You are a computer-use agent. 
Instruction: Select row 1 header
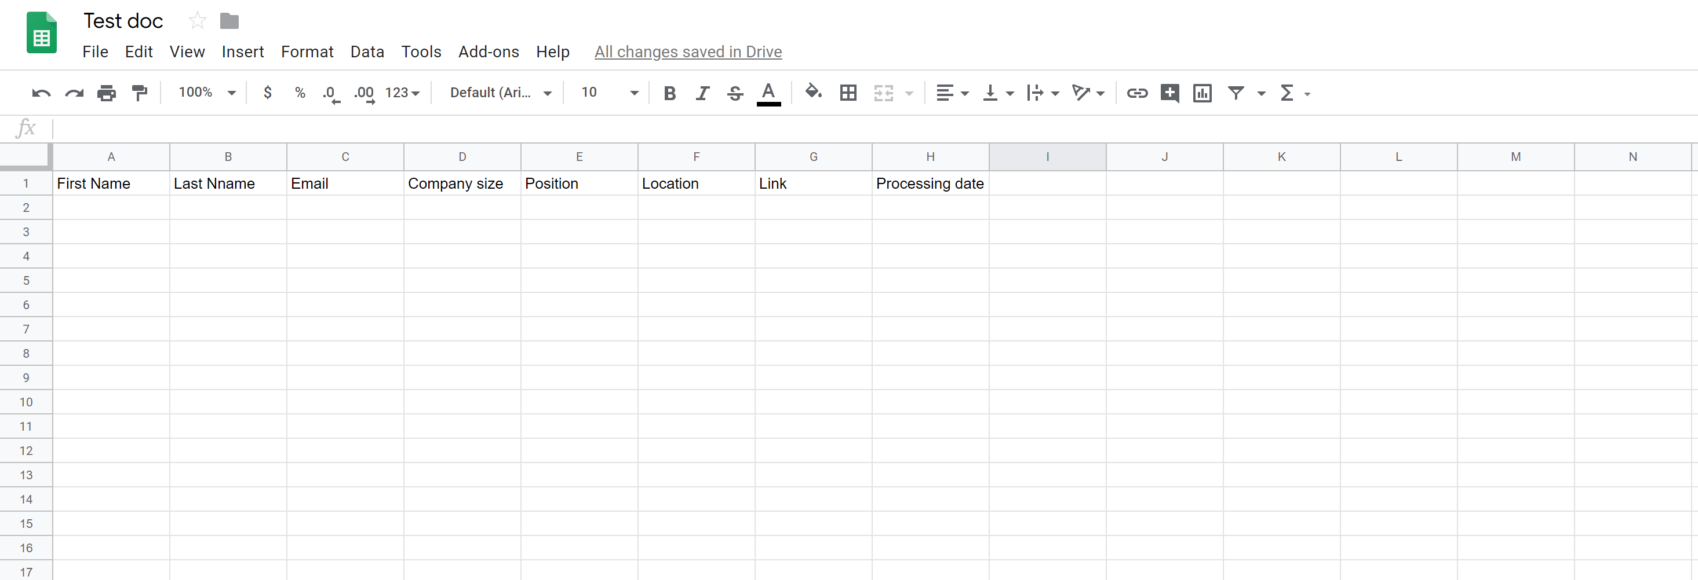25,183
